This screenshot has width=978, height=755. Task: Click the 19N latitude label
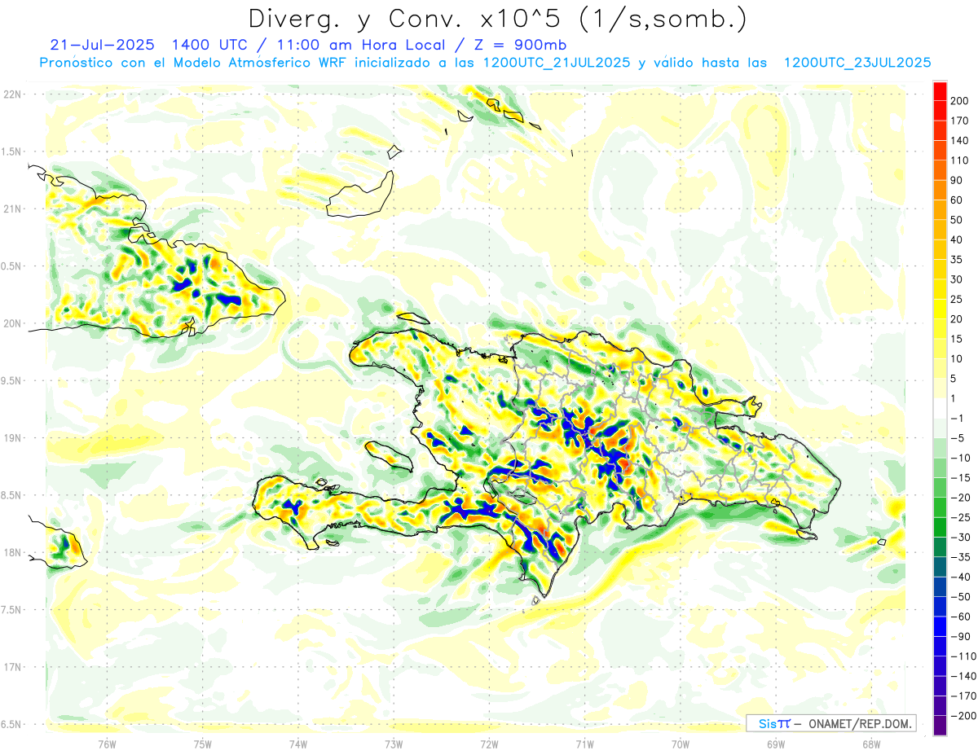[11, 437]
